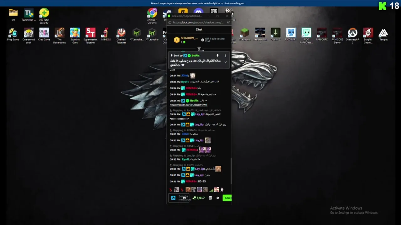
Task: Open pinned message three-dot menu
Action: pyautogui.click(x=226, y=56)
